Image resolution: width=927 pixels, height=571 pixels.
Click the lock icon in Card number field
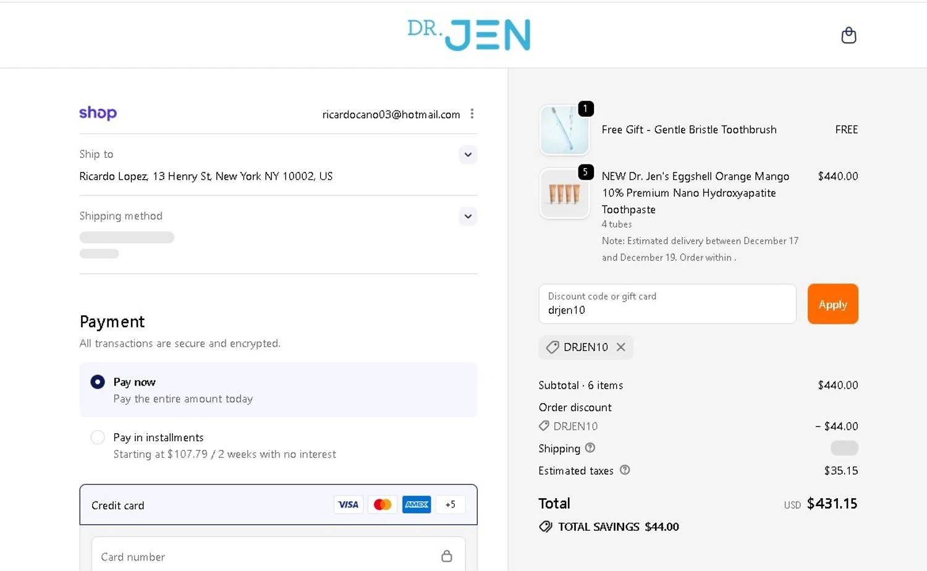[x=447, y=556]
